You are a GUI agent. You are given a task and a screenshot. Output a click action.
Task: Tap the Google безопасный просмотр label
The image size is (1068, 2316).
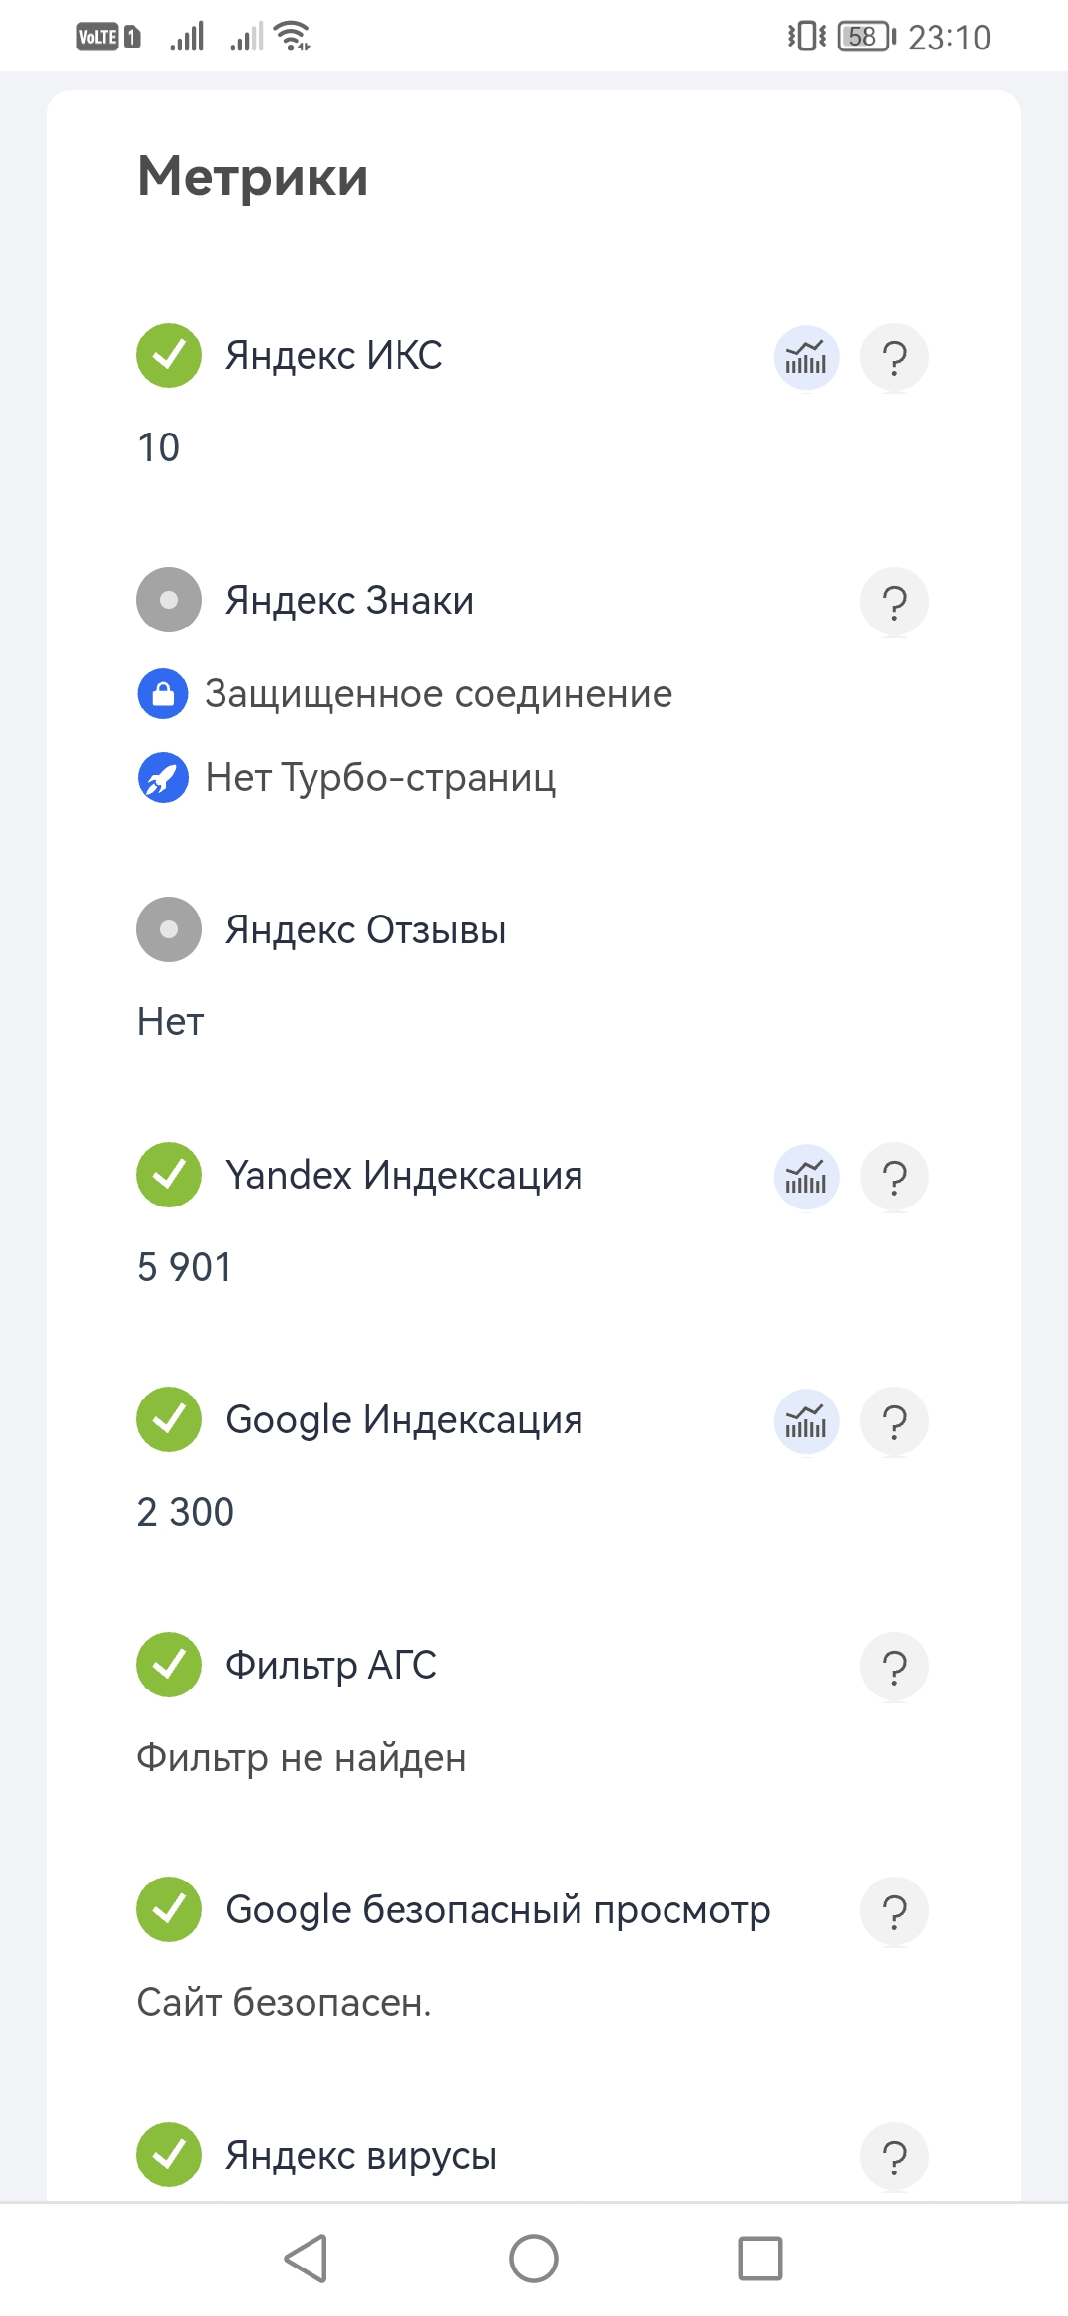pos(497,1909)
